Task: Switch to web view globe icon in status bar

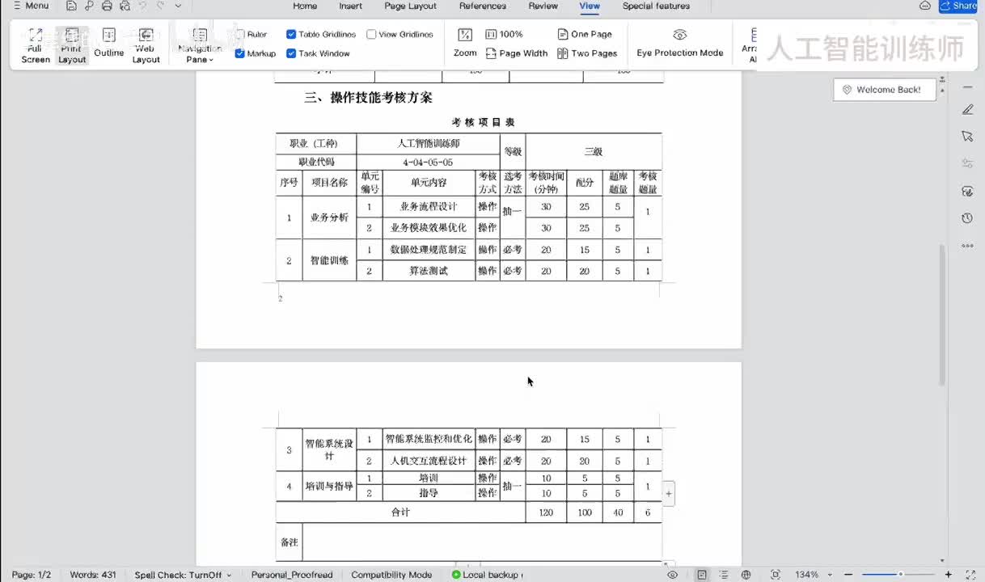Action: [746, 575]
